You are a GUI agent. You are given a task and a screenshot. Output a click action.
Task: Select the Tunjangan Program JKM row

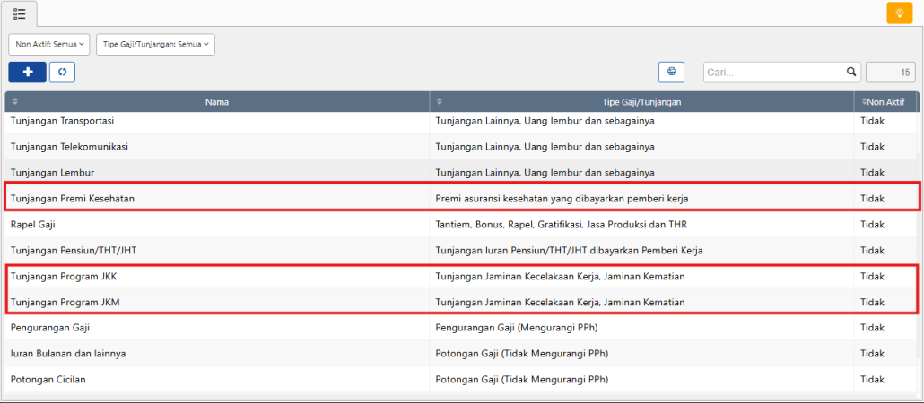coord(65,303)
